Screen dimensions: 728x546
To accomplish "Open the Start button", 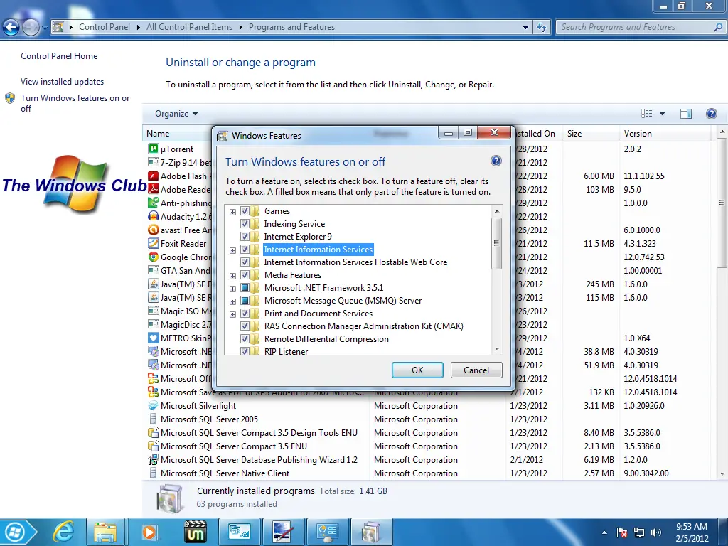I will point(16,532).
